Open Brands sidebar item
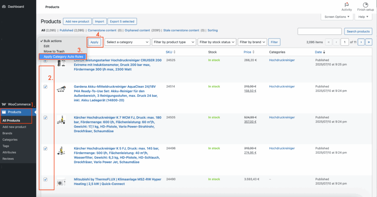 pyautogui.click(x=7, y=133)
